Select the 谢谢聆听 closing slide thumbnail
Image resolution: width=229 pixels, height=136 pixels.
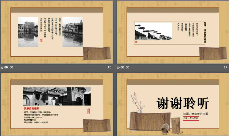click(173, 104)
